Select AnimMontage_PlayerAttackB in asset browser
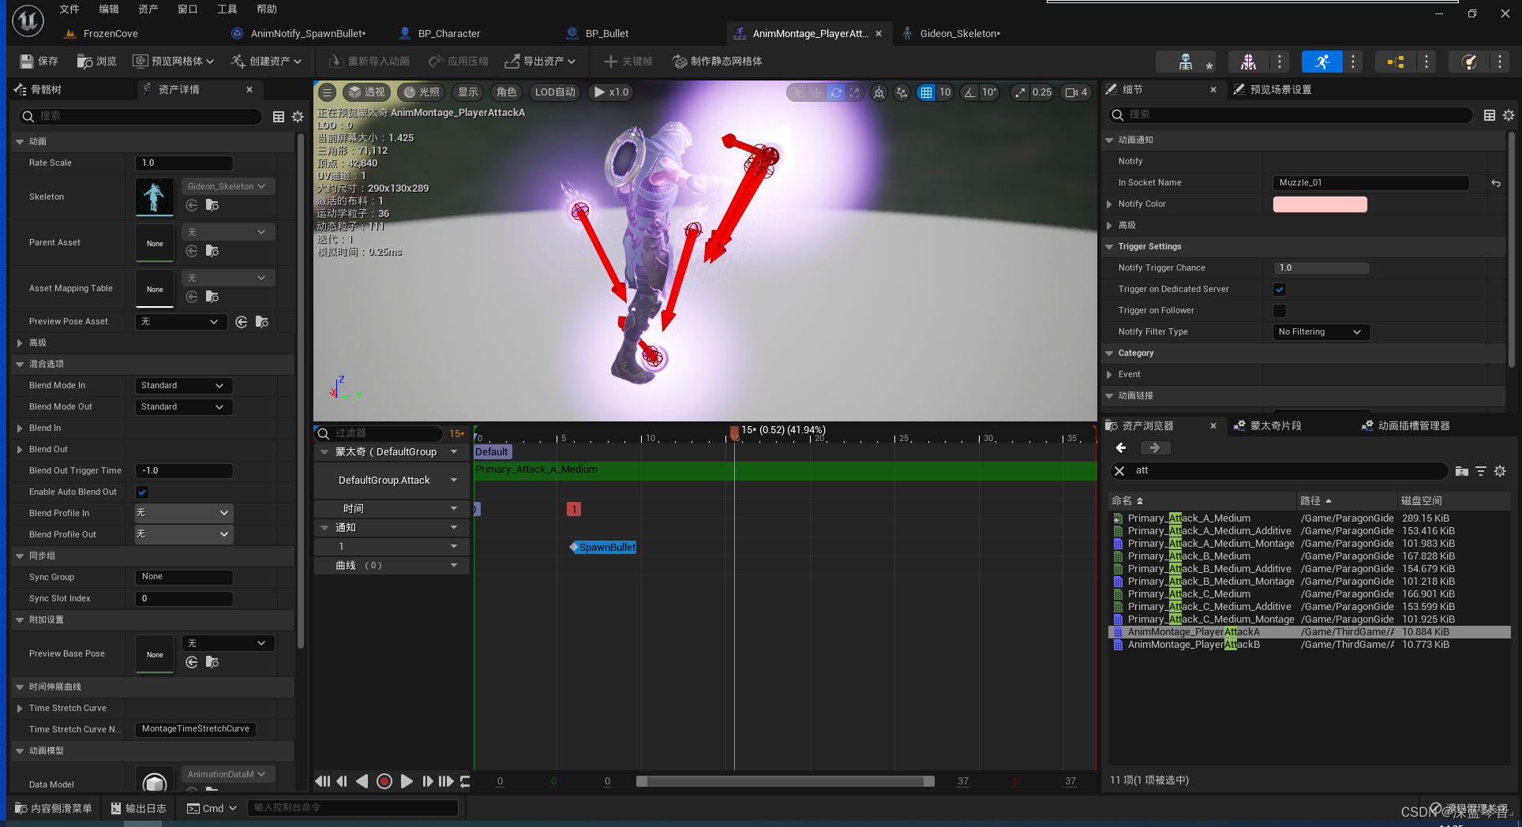The image size is (1522, 827). point(1193,646)
